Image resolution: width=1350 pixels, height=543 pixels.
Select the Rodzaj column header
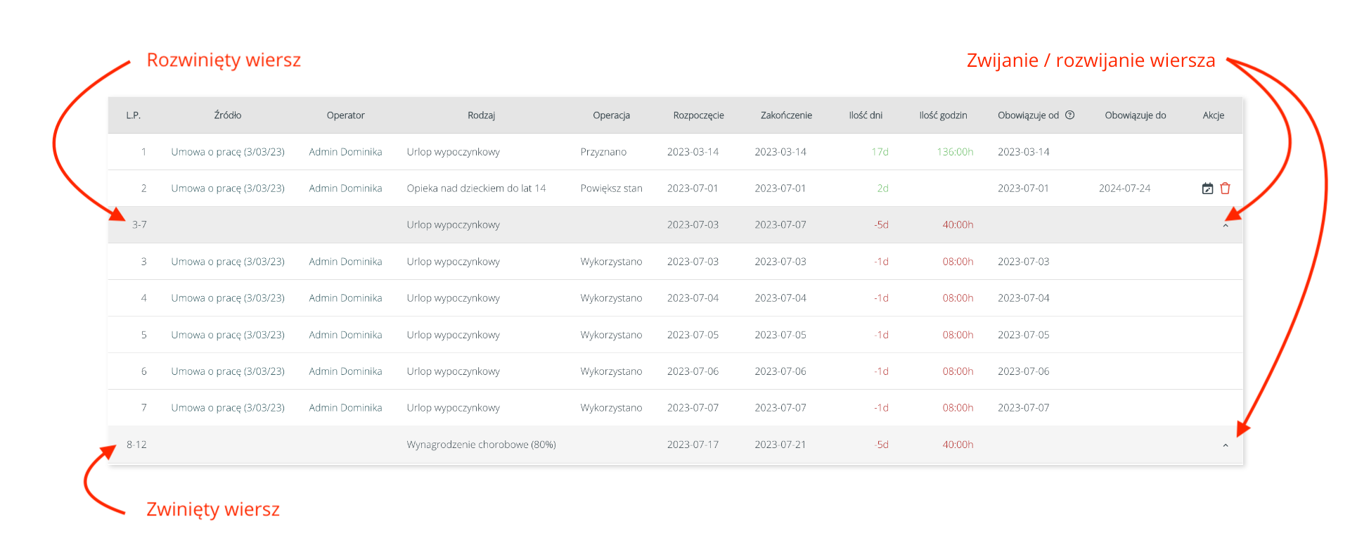click(x=481, y=115)
